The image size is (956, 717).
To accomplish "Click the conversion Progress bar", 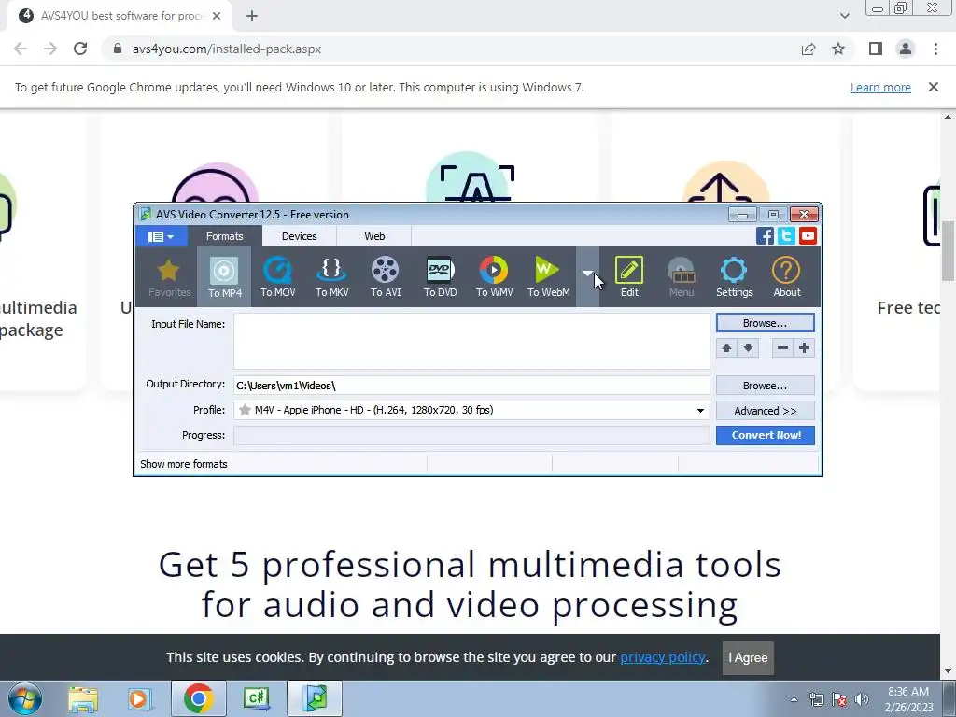I will (471, 435).
